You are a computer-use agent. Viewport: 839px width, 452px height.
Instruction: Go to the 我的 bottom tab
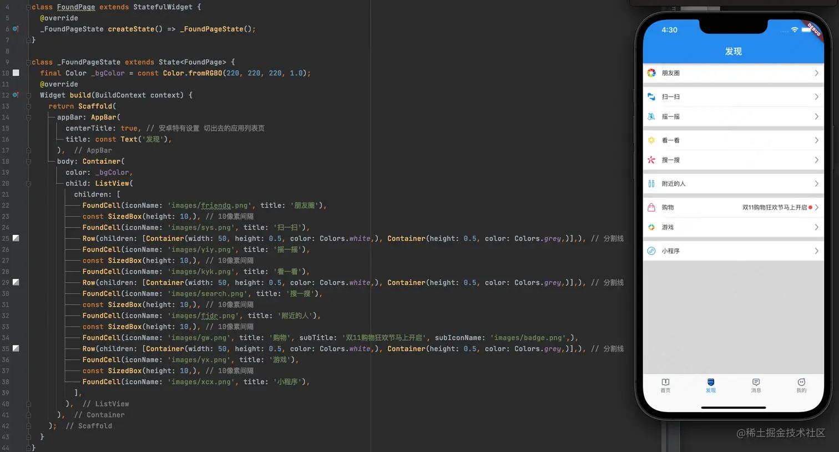(801, 385)
